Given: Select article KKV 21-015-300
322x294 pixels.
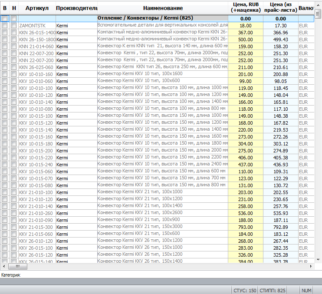Looking at the screenshot, I should tap(36, 227).
